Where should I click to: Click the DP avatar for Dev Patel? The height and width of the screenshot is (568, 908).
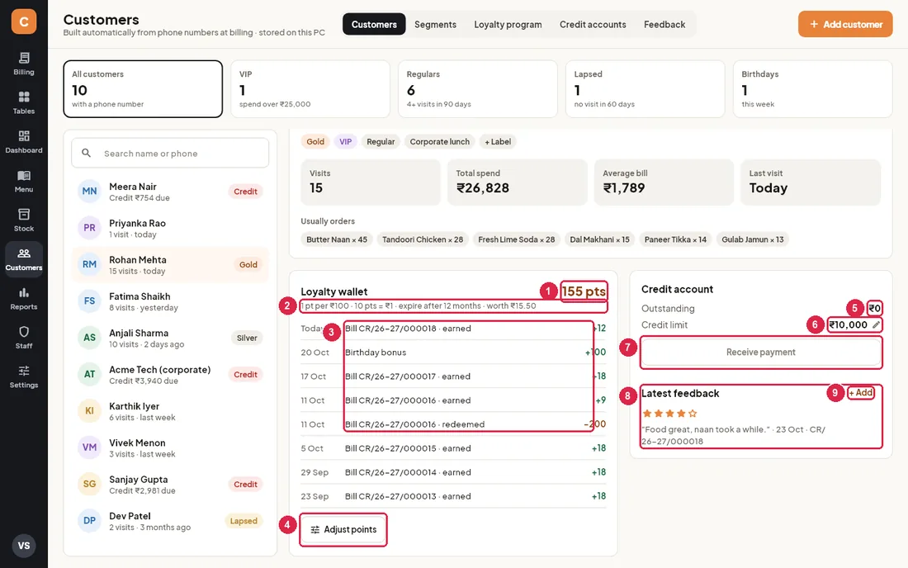pyautogui.click(x=89, y=520)
